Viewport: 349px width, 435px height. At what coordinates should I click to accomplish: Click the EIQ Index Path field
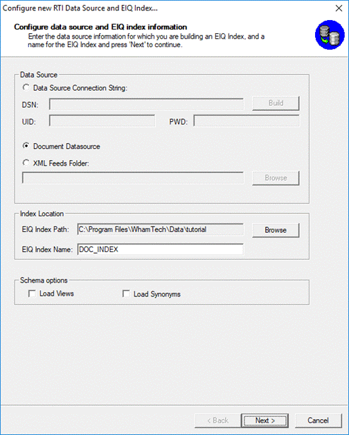pyautogui.click(x=161, y=230)
